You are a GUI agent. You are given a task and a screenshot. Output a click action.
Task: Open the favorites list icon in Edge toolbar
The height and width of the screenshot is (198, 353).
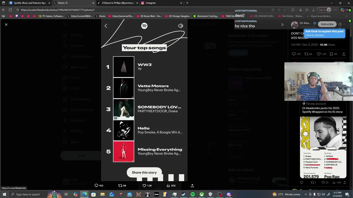(x=307, y=10)
